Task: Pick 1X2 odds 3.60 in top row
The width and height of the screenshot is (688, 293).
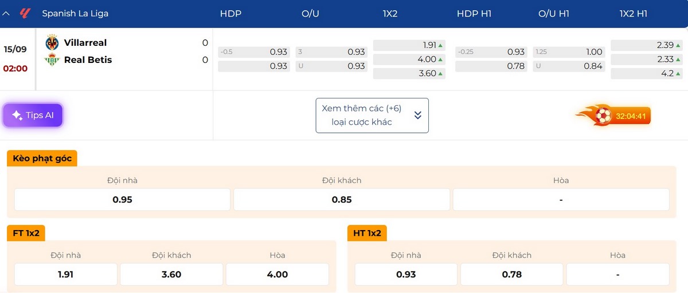Action: (409, 73)
